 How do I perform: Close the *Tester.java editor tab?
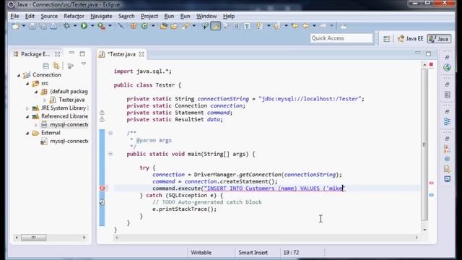click(141, 54)
